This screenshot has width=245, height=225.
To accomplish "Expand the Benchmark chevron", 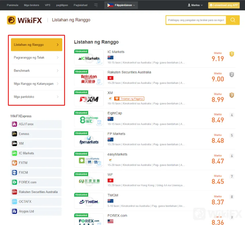I will coord(58,71).
